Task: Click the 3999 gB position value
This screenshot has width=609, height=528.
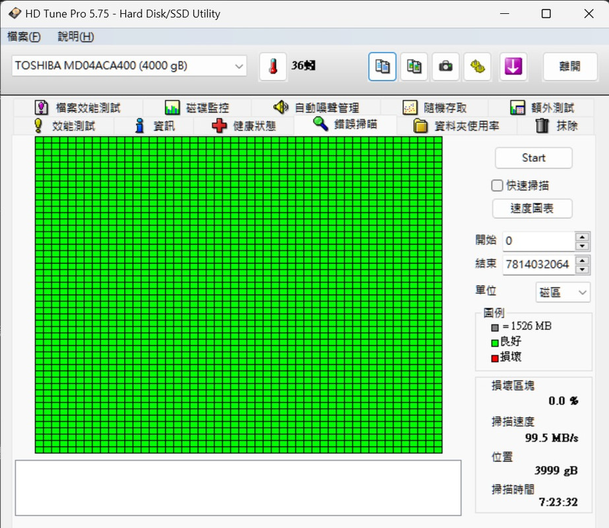Action: pos(556,471)
